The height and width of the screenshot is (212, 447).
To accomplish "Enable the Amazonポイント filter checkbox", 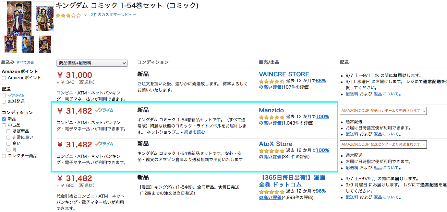I will pyautogui.click(x=4, y=78).
